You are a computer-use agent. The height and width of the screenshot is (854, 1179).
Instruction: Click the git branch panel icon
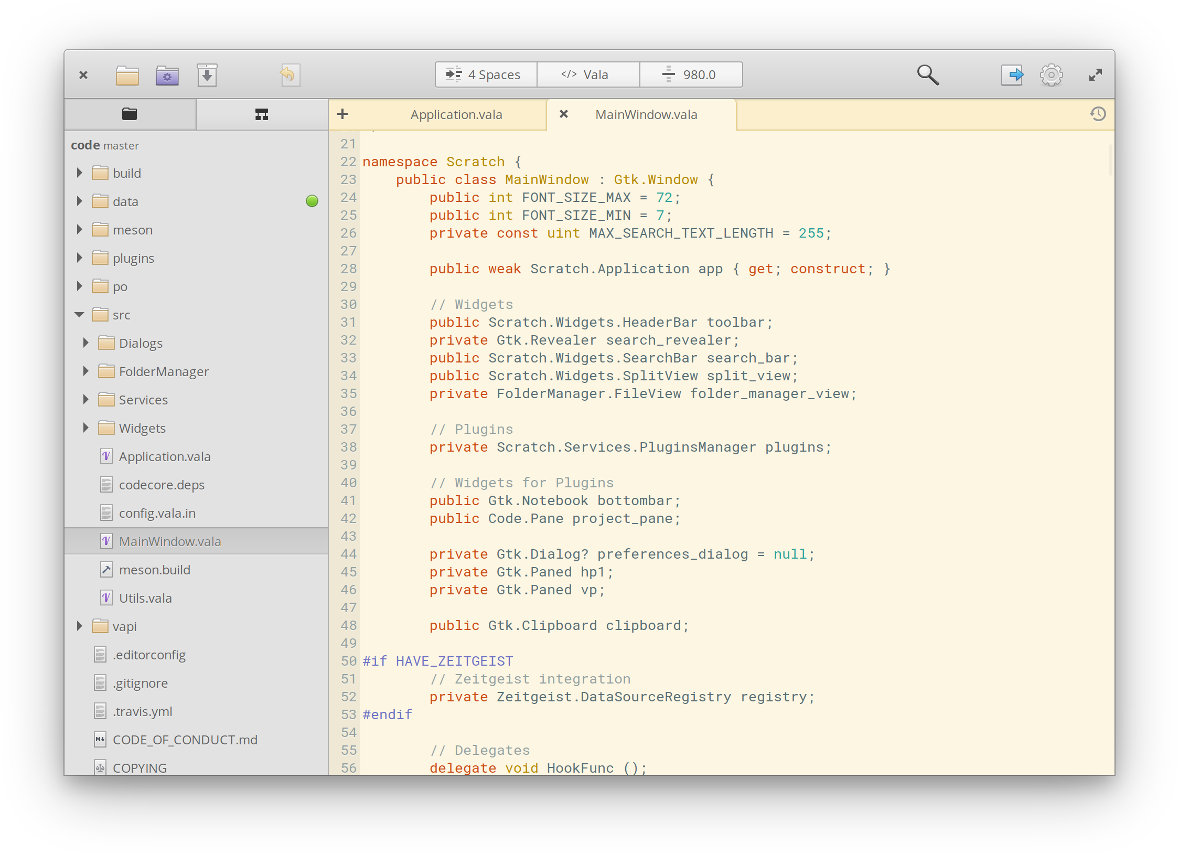(x=261, y=114)
